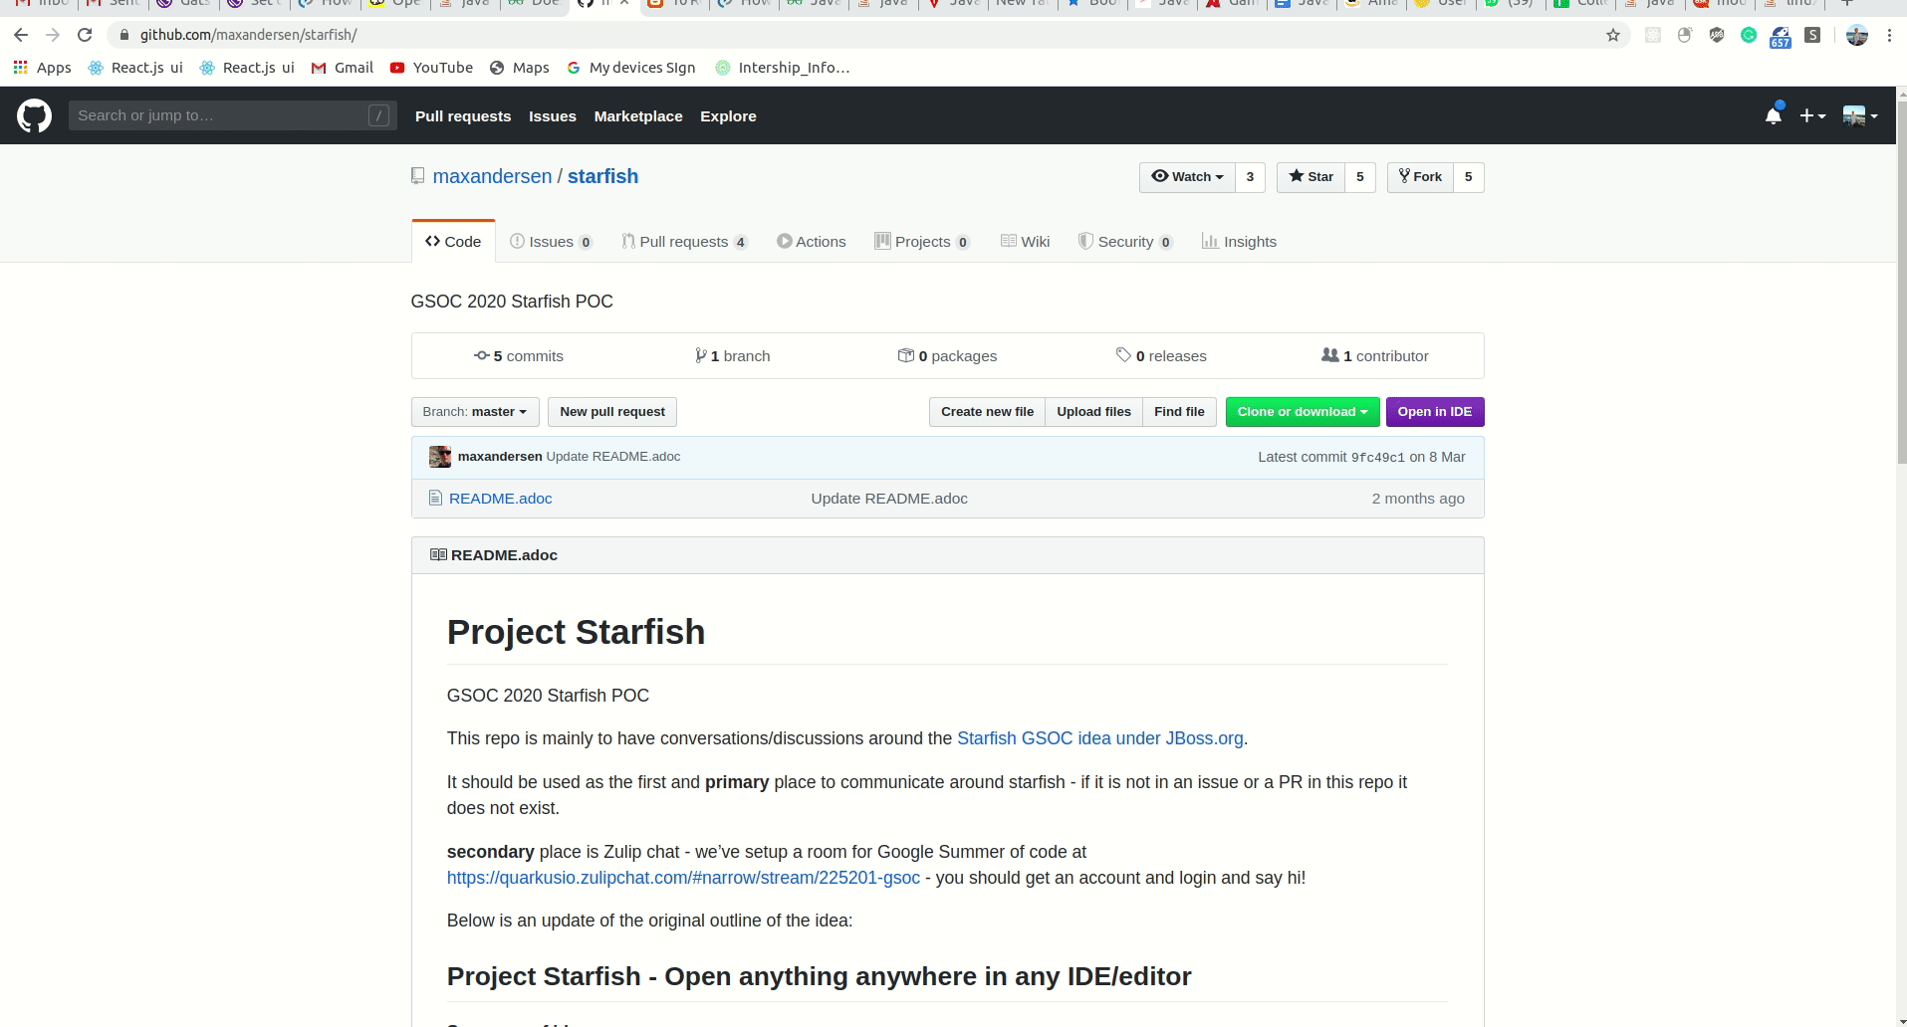Open the My devices Sign bookmark
This screenshot has width=1907, height=1027.
(631, 68)
